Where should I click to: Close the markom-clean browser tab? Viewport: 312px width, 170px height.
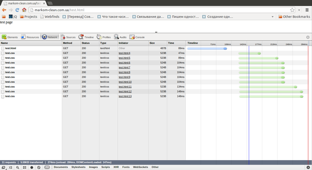44,4
